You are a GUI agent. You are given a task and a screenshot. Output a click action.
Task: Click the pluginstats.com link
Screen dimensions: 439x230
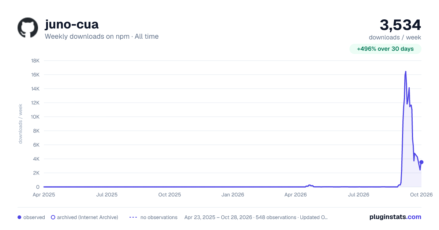[x=395, y=217]
